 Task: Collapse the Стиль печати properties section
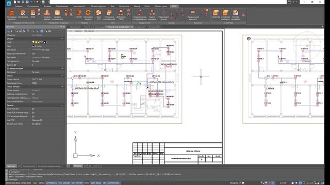point(62,87)
